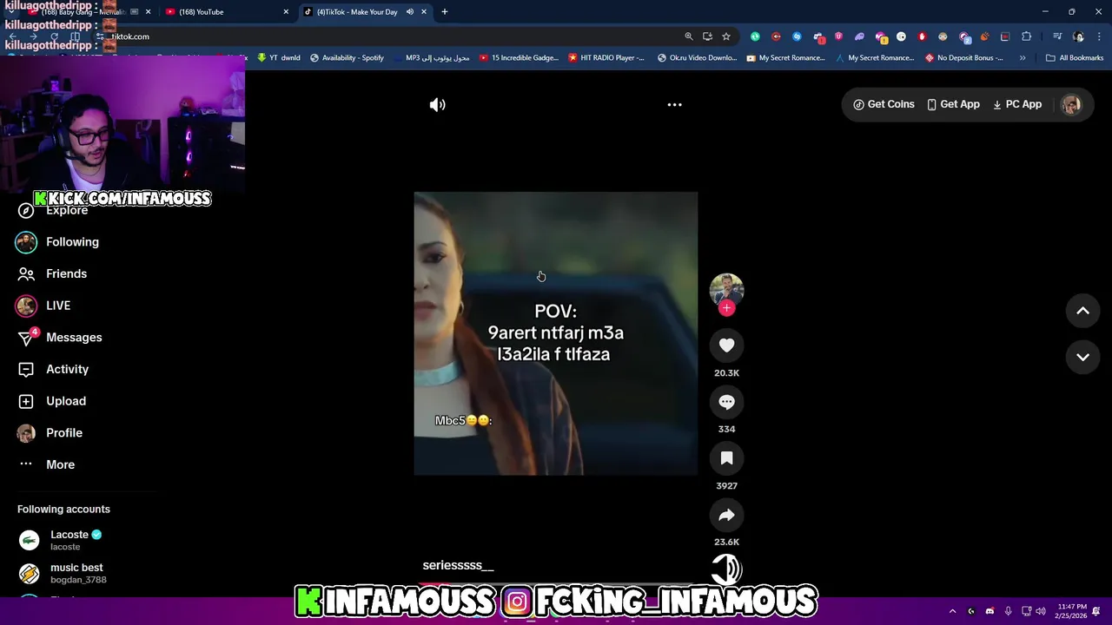Viewport: 1112px width, 625px height.
Task: Like the video with the heart icon
Action: (726, 345)
